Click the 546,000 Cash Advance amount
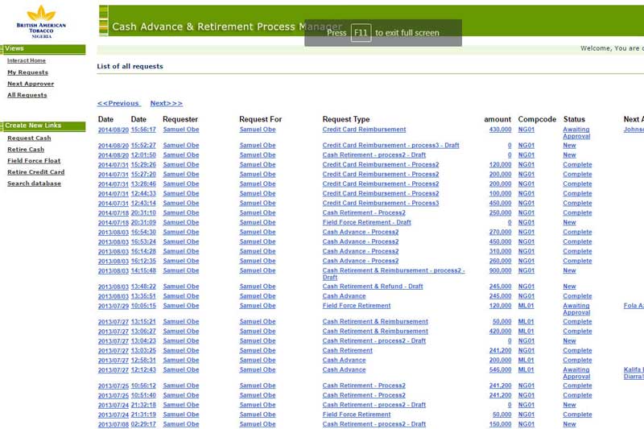The width and height of the screenshot is (644, 429). coord(500,370)
